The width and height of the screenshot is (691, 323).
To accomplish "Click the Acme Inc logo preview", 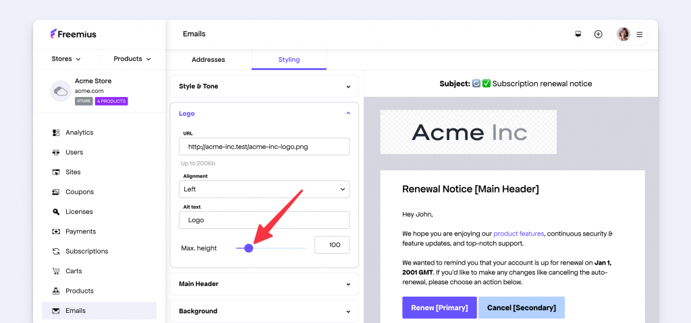I will [x=468, y=132].
